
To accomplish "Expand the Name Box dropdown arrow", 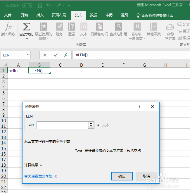I will coord(28,55).
